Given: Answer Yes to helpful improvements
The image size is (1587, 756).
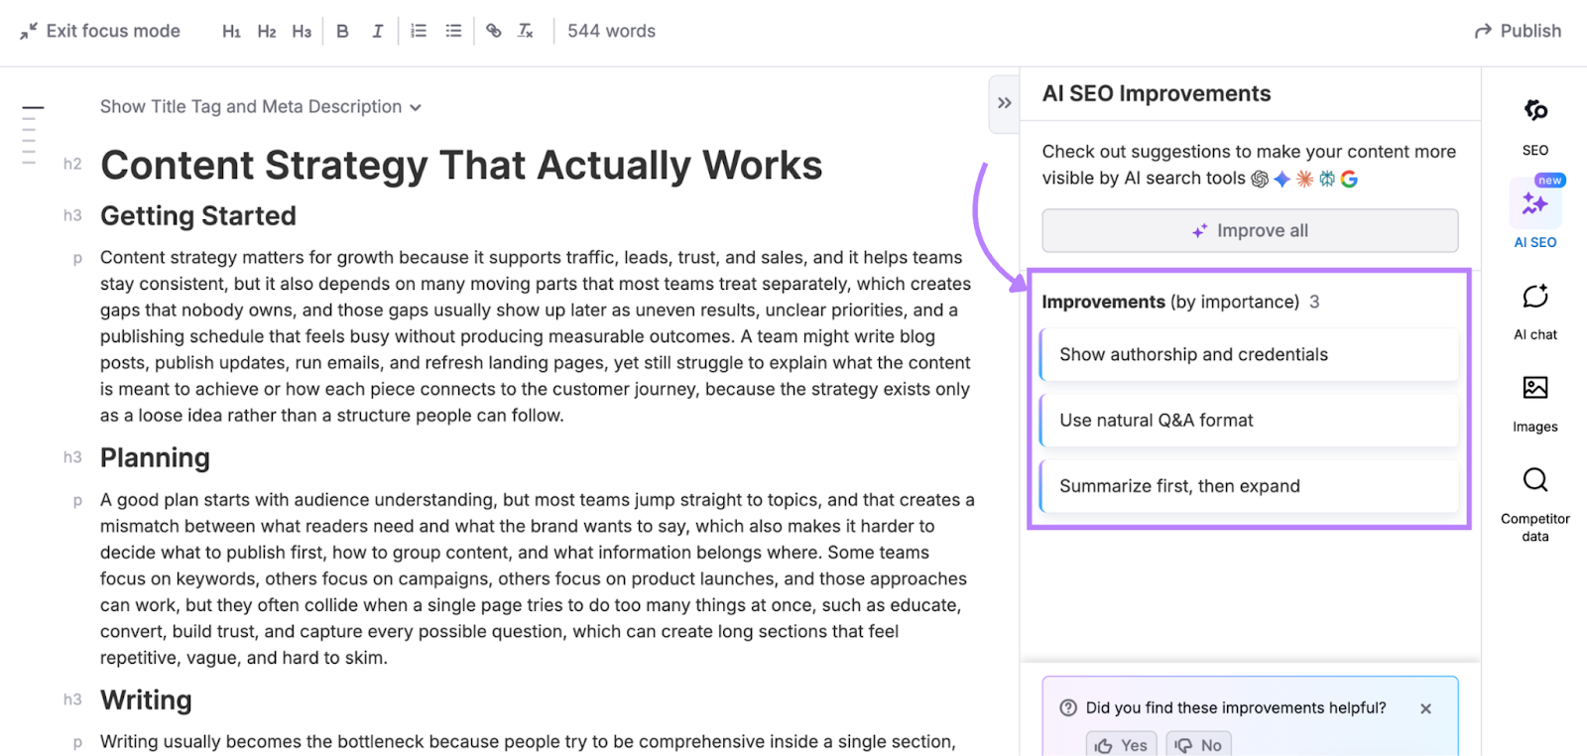Looking at the screenshot, I should point(1122,745).
